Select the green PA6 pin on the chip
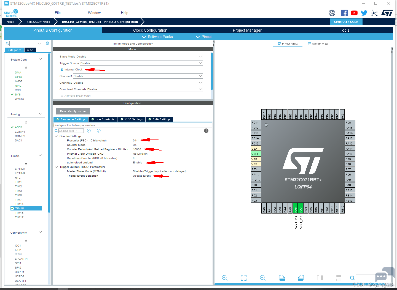 [x=296, y=208]
